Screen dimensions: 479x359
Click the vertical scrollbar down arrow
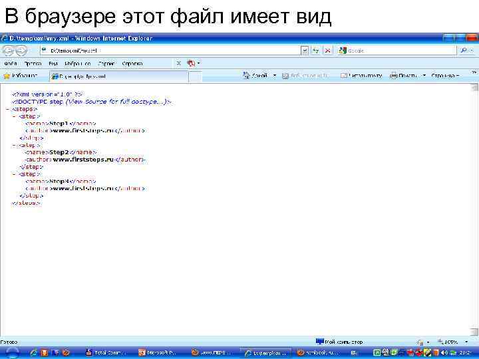(x=474, y=332)
